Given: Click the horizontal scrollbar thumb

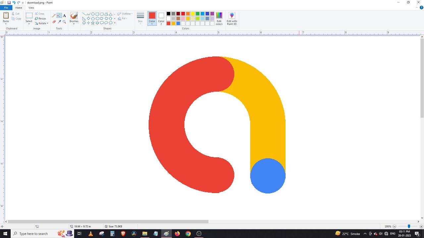Looking at the screenshot, I should coord(108,221).
